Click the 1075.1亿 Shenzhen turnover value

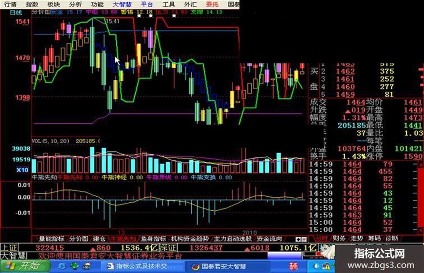[298, 248]
